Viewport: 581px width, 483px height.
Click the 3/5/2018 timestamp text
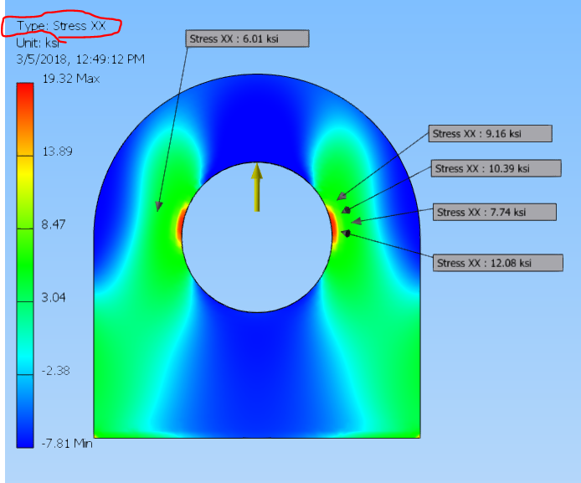click(x=80, y=59)
